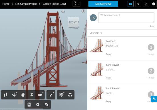Open thumbnail on 'cool...' comment
The width and height of the screenshot is (157, 110).
pos(97,93)
